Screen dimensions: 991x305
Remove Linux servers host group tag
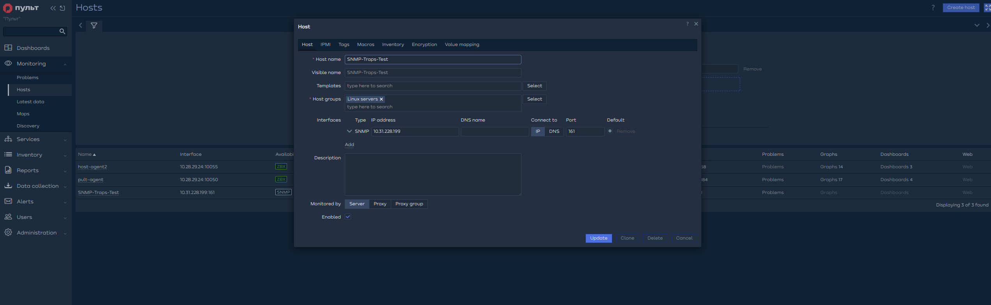point(381,99)
